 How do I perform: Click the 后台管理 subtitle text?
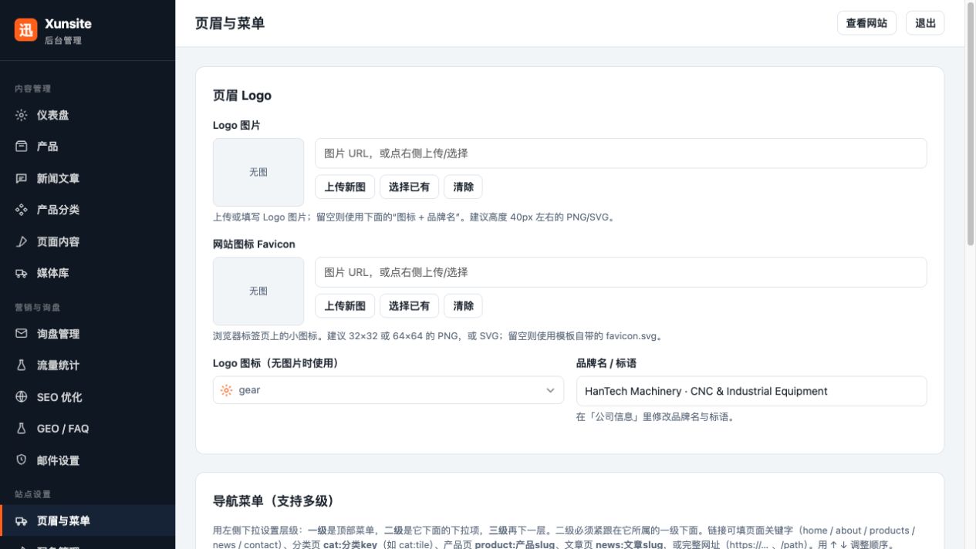[x=63, y=40]
